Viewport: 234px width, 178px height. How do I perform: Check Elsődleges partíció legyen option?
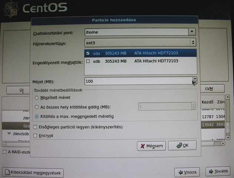(x=36, y=127)
